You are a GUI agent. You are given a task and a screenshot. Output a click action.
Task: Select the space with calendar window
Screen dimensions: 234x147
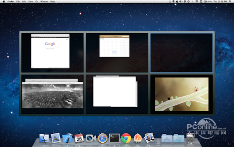point(117,53)
